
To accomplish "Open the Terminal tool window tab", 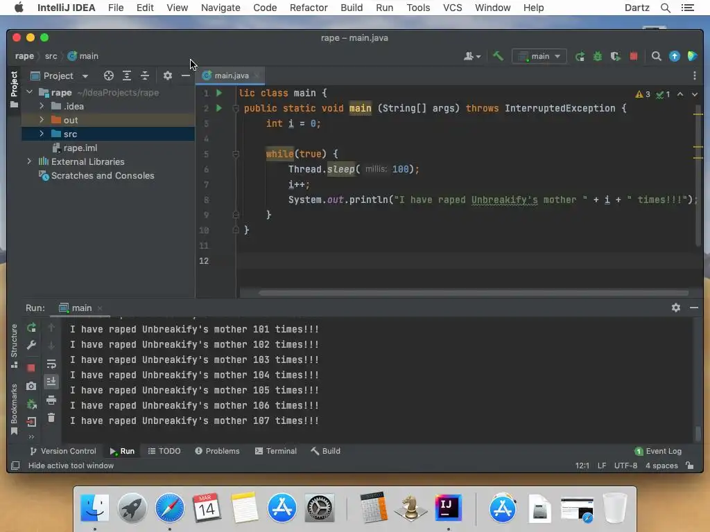I will (x=276, y=451).
